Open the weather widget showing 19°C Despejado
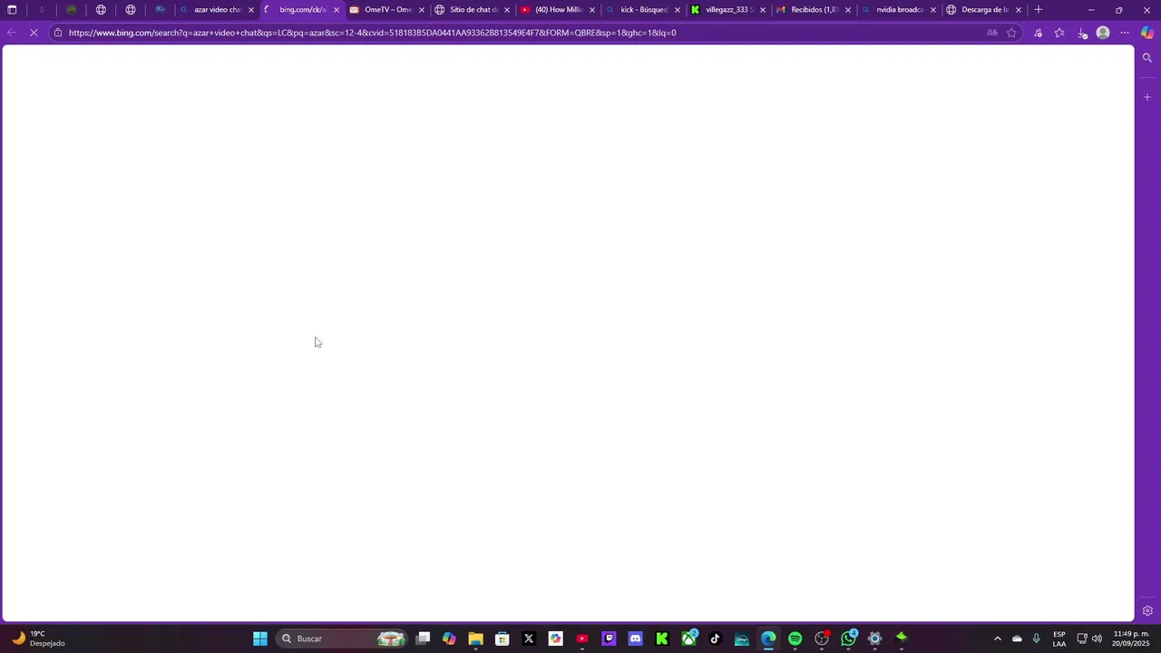 pyautogui.click(x=38, y=638)
